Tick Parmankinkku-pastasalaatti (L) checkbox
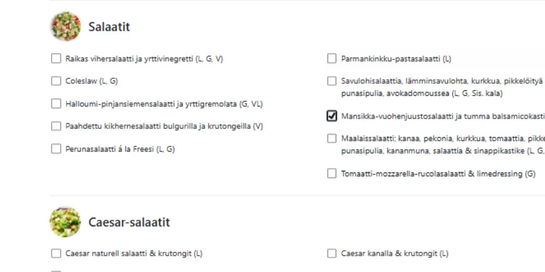545x272 pixels. click(332, 59)
